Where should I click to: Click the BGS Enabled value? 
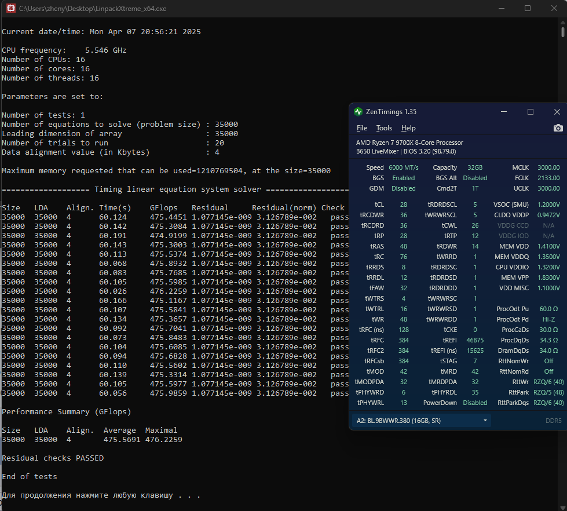coord(404,178)
